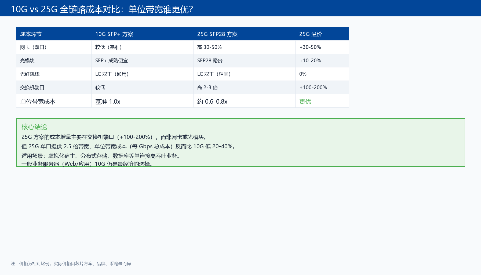Click the 适用场景 line
The height and width of the screenshot is (275, 481).
[101, 156]
